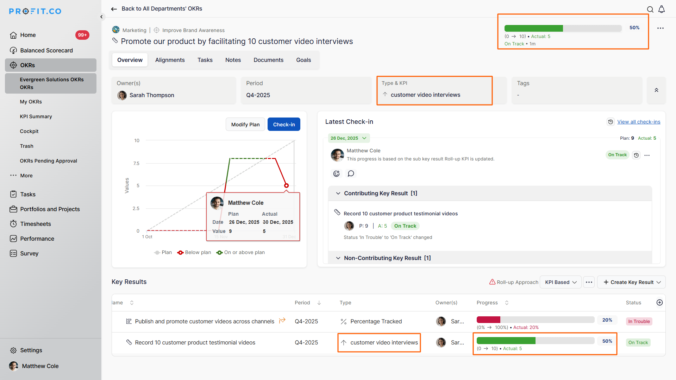Toggle the On or above plan legend series

pyautogui.click(x=241, y=253)
